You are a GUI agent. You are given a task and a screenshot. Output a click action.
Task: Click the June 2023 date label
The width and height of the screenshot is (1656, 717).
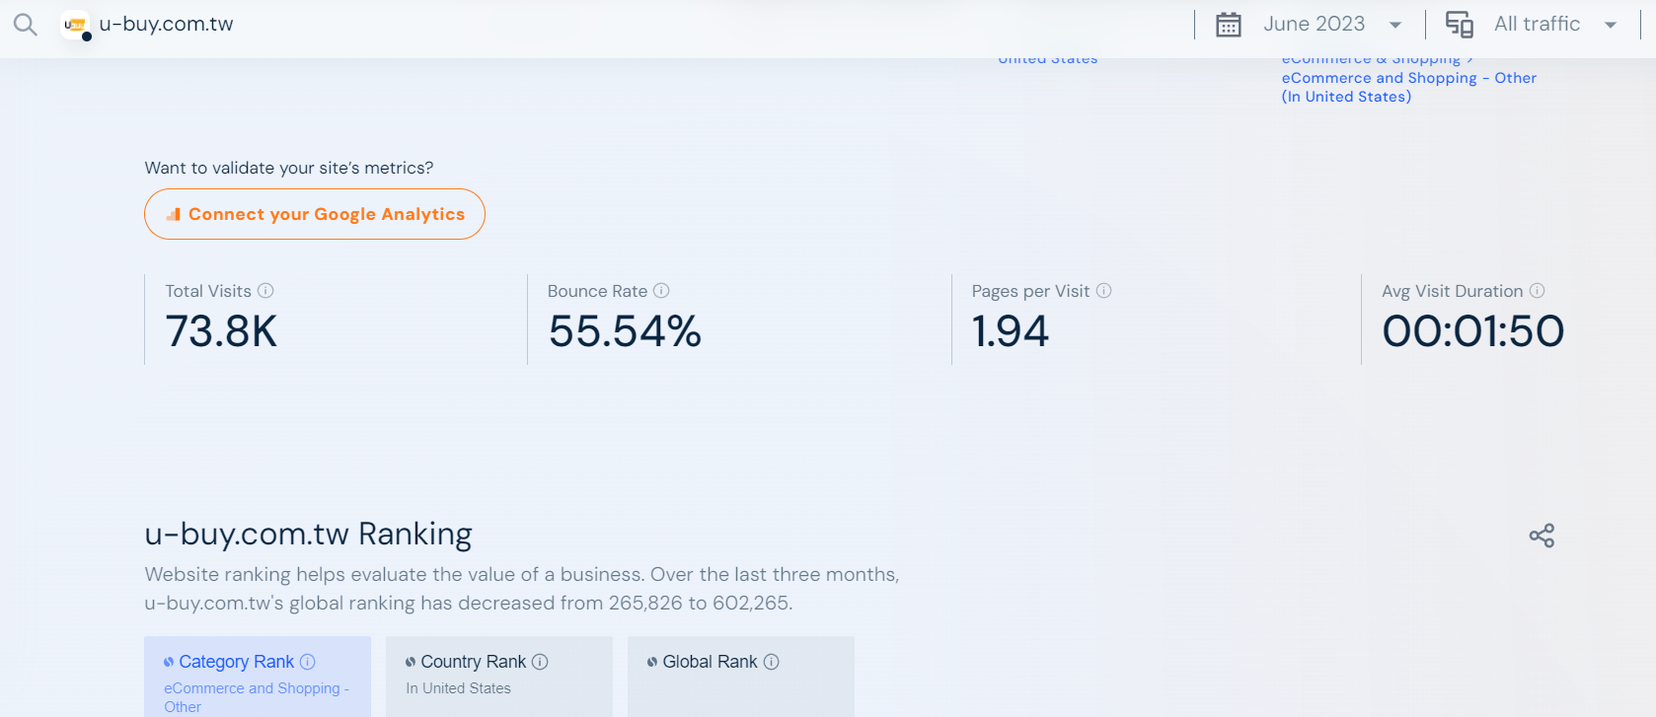1314,25
